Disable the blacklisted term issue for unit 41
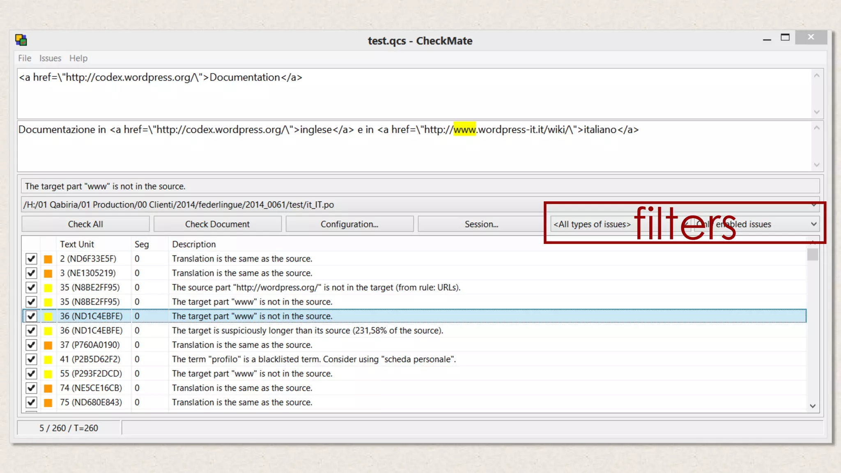The height and width of the screenshot is (473, 841). 31,360
